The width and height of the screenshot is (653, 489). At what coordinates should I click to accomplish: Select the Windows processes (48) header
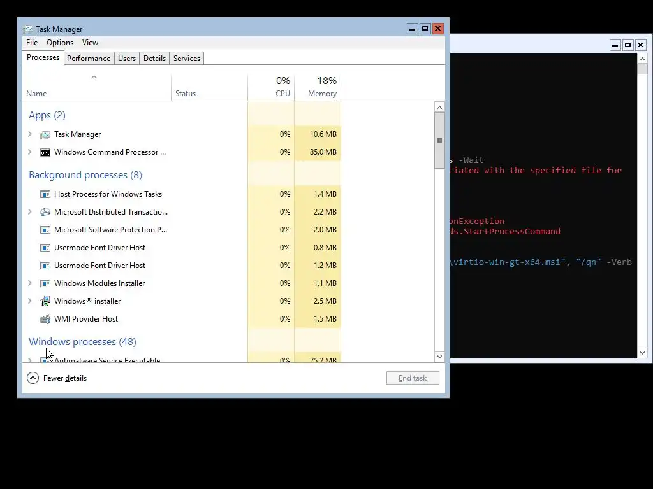(x=82, y=342)
